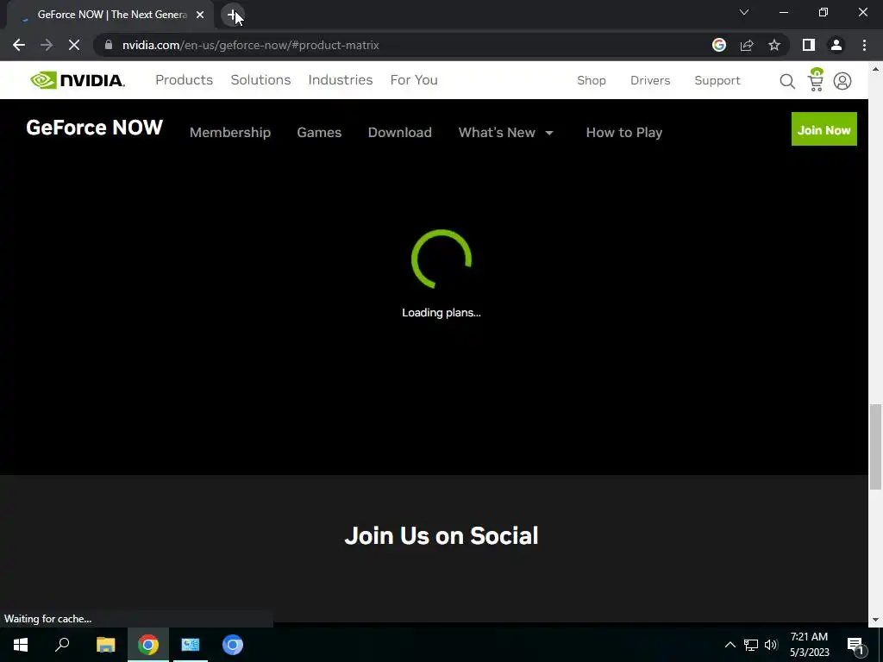Viewport: 883px width, 662px height.
Task: Click the browser forward arrow
Action: pyautogui.click(x=47, y=45)
